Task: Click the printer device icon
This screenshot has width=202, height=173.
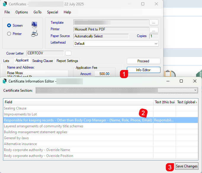Action: (34, 33)
